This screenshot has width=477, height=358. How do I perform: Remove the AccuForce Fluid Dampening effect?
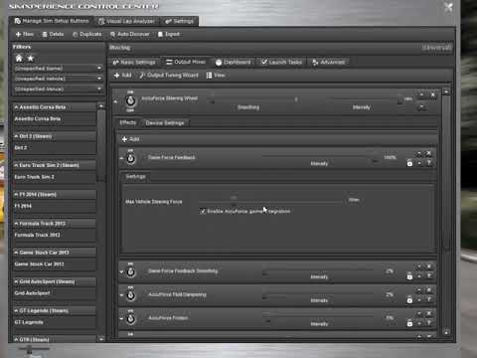click(x=428, y=290)
